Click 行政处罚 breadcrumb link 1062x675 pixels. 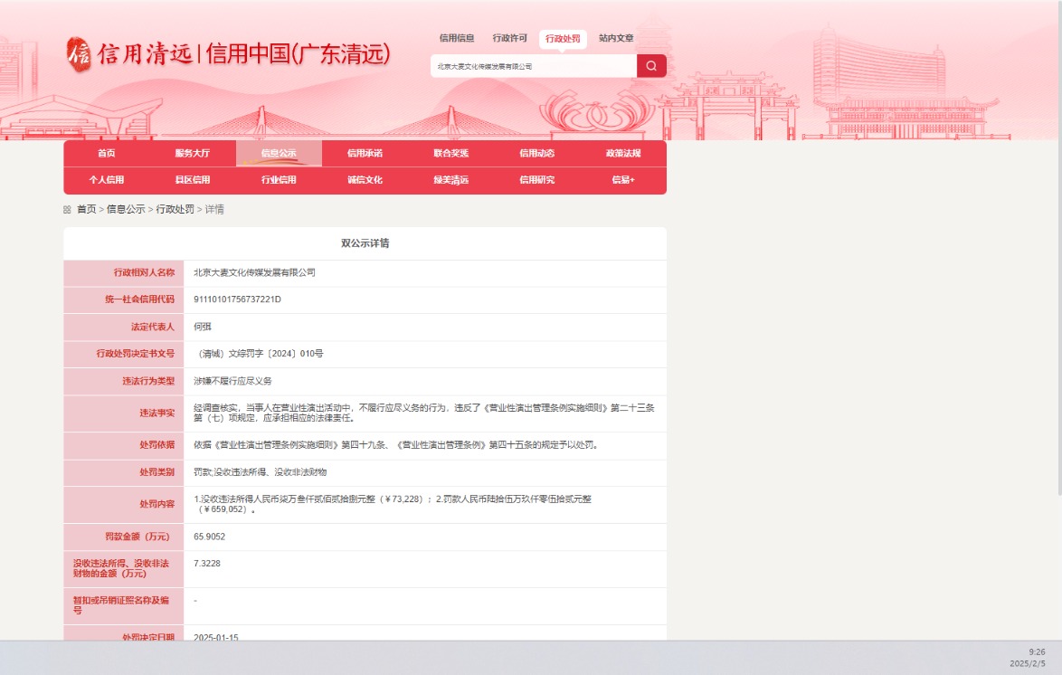[175, 209]
